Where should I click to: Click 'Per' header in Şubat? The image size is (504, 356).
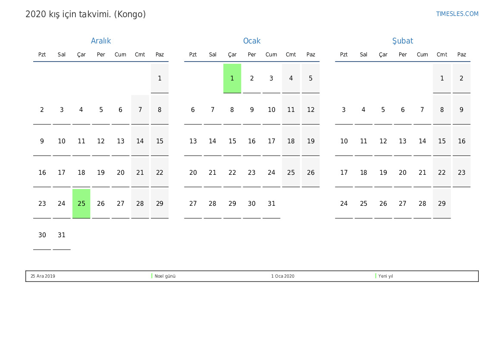point(403,55)
